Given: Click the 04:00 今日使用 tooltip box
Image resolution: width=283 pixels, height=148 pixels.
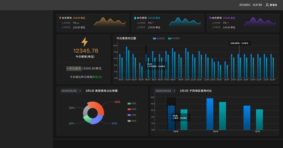Looking at the screenshot, I should tap(156, 65).
